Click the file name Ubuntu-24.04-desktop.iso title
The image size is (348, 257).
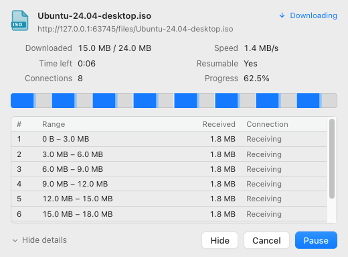tap(94, 16)
